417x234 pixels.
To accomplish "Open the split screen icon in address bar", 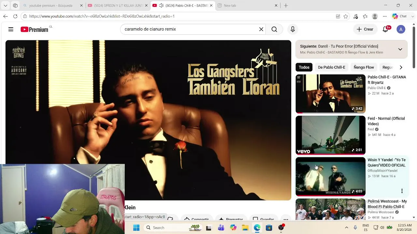I will click(338, 16).
